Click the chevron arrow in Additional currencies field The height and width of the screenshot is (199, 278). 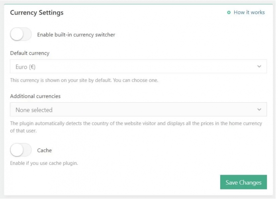click(259, 109)
